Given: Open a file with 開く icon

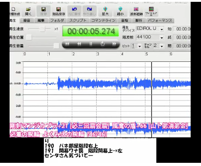Looking at the screenshot, I should 28,11.
